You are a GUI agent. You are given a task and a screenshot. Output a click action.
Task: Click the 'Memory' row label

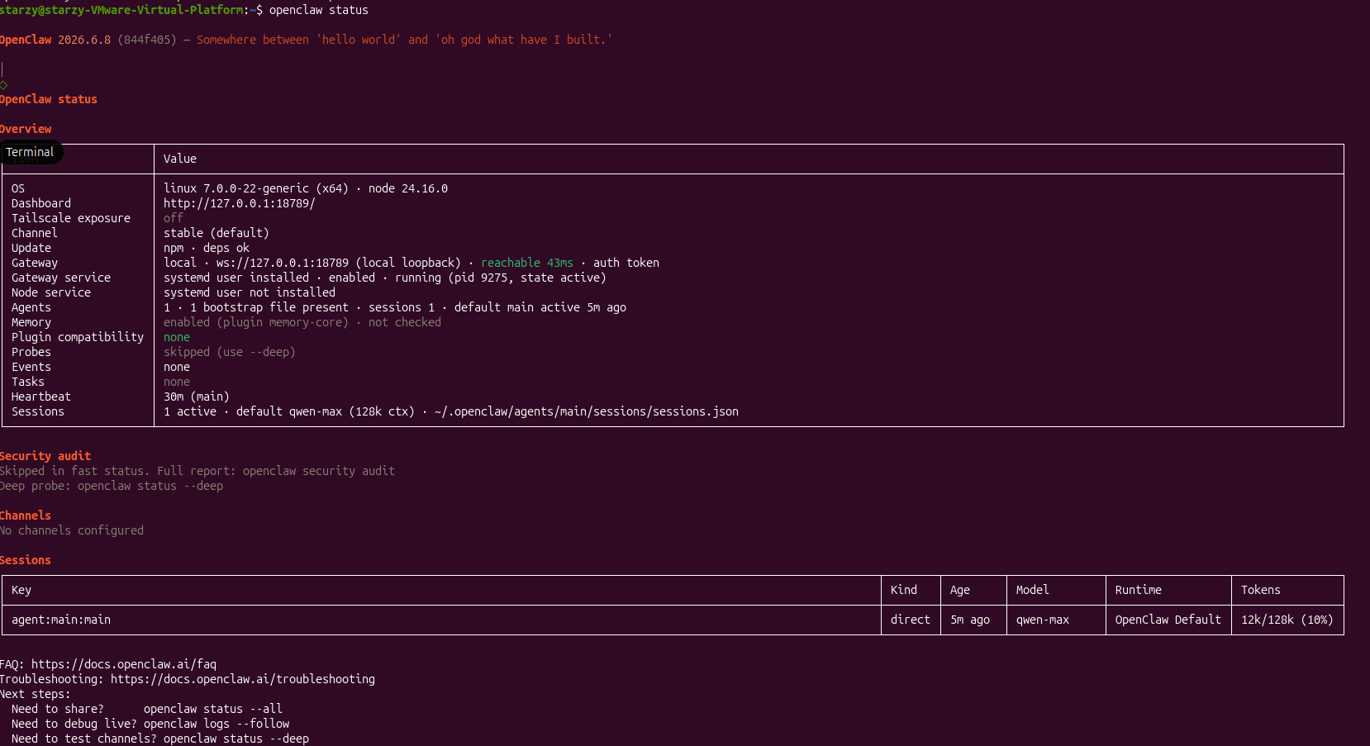pyautogui.click(x=31, y=322)
